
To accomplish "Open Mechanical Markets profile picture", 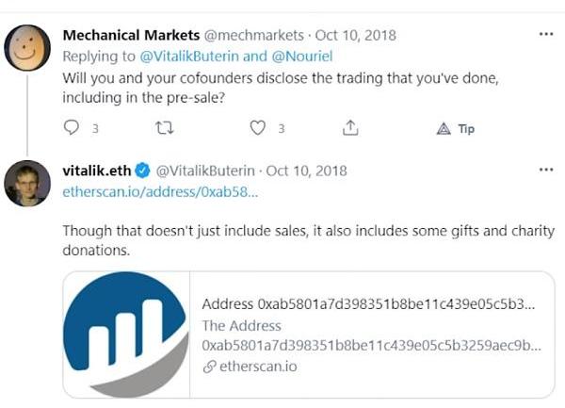I will [27, 47].
